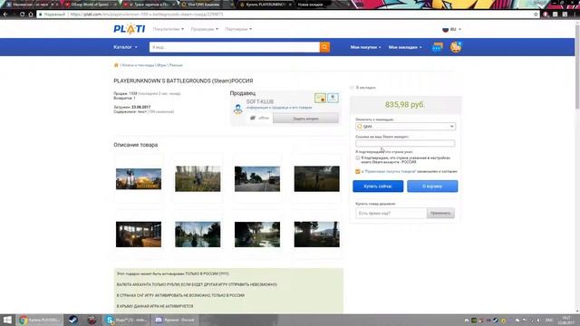The height and width of the screenshot is (326, 580).
Task: Click the browser address bar
Action: (285, 14)
